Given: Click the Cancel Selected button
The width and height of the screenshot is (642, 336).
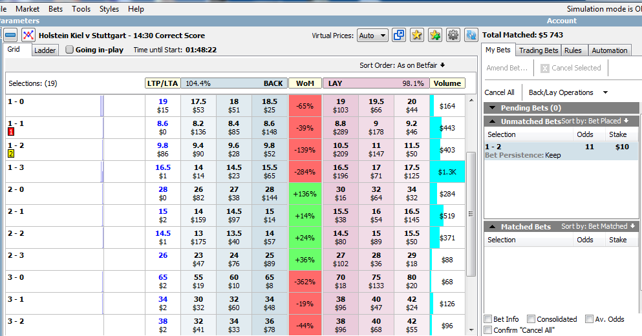Looking at the screenshot, I should [x=571, y=68].
